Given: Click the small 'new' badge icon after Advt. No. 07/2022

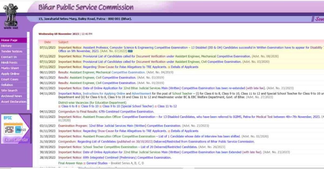Looking at the screenshot, I should [x=130, y=51].
